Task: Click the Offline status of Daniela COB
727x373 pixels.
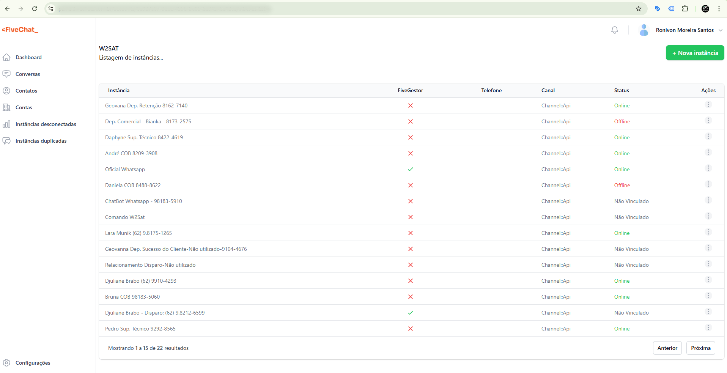Action: point(622,185)
